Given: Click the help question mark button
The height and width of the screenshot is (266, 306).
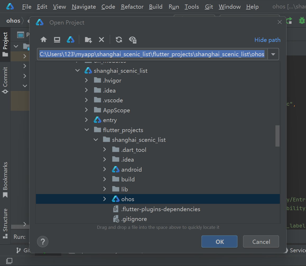Looking at the screenshot, I should pyautogui.click(x=43, y=242).
